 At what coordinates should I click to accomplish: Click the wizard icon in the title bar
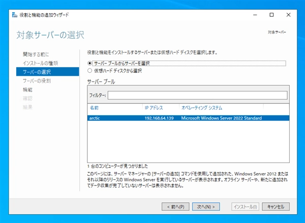pos(15,15)
